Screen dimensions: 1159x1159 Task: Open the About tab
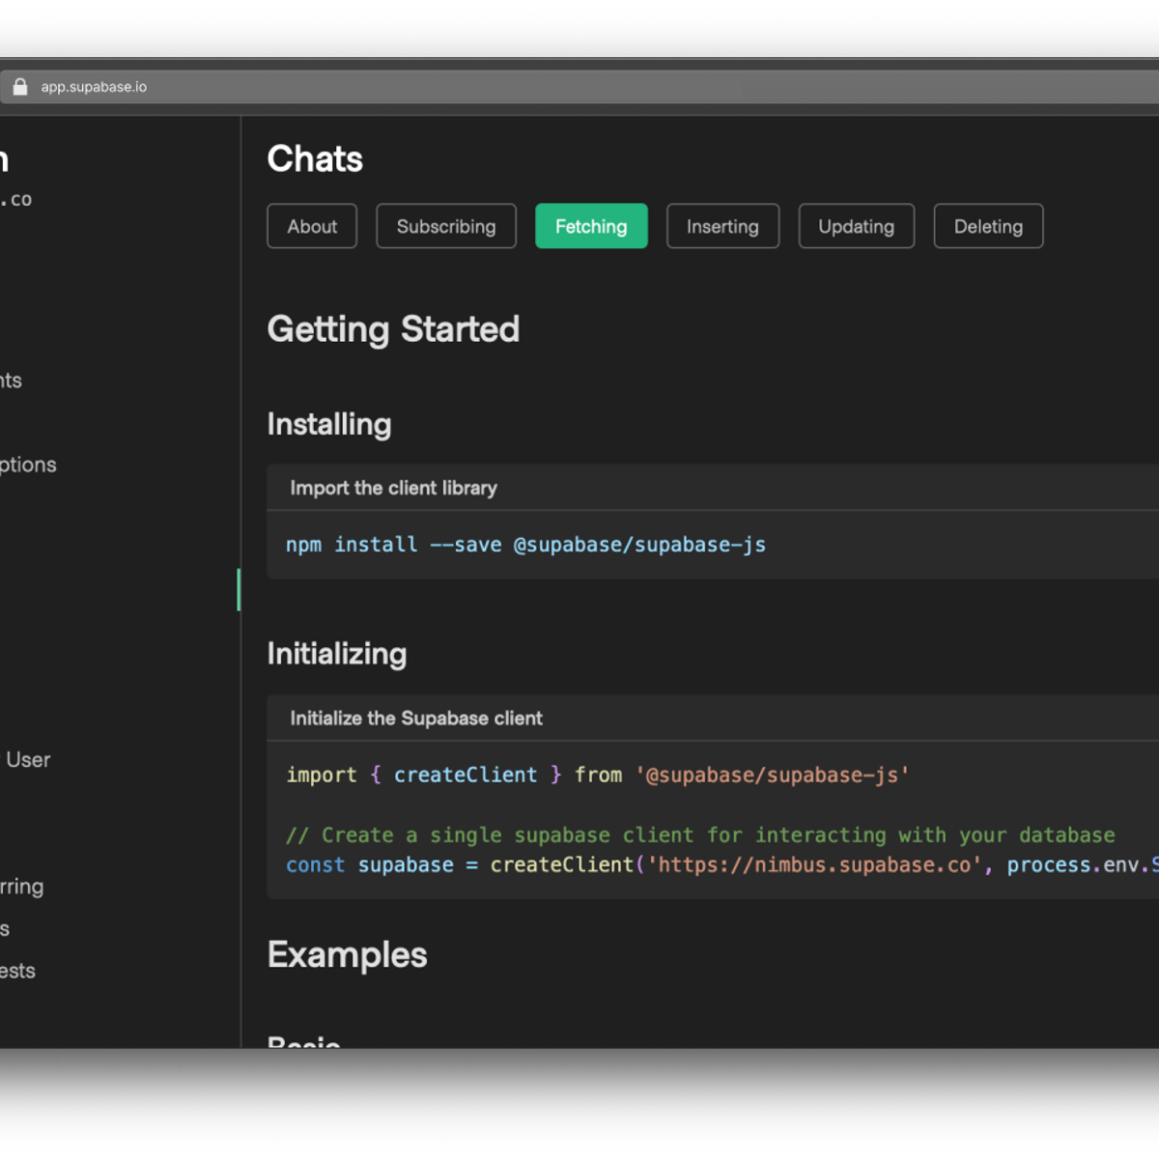(x=312, y=226)
